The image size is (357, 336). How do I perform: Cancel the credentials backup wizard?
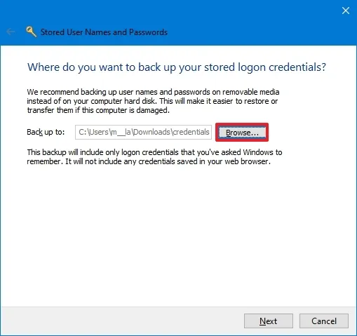click(x=324, y=321)
